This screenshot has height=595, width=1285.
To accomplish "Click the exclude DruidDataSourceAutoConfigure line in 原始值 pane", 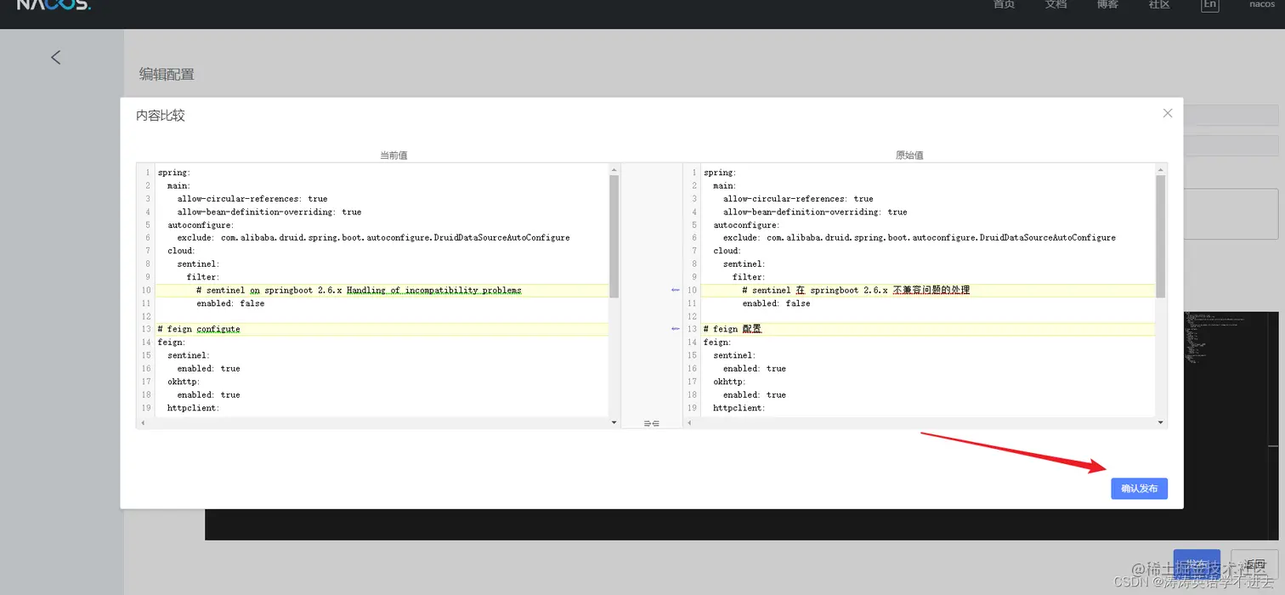I will tap(920, 238).
